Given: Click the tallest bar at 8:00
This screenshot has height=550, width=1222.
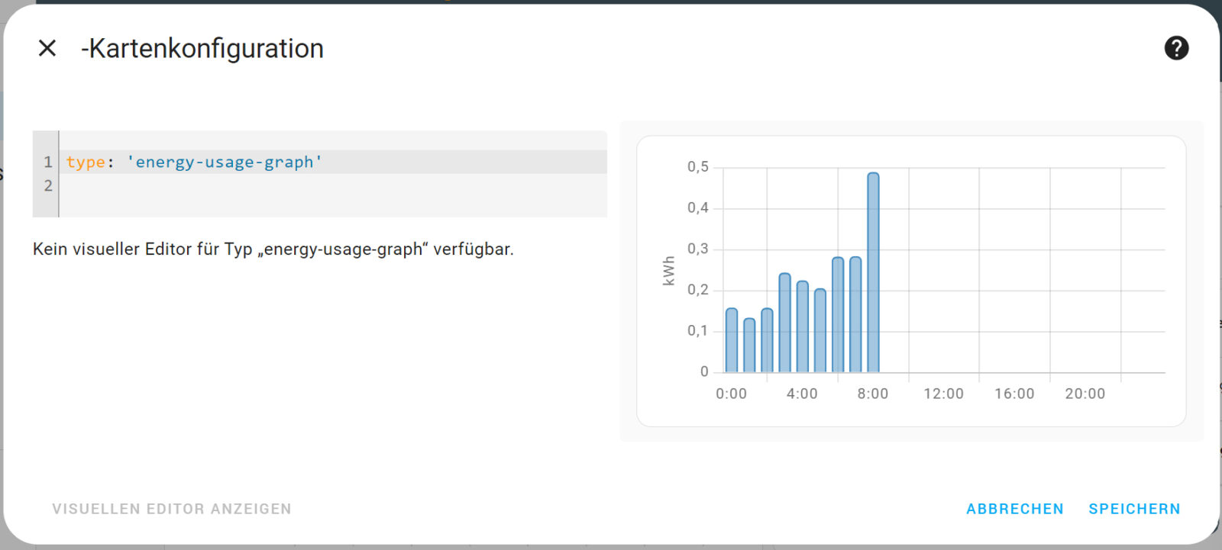Looking at the screenshot, I should click(x=873, y=275).
